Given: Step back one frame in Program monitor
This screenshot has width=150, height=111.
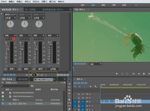Looking at the screenshot, I should 139,74.
